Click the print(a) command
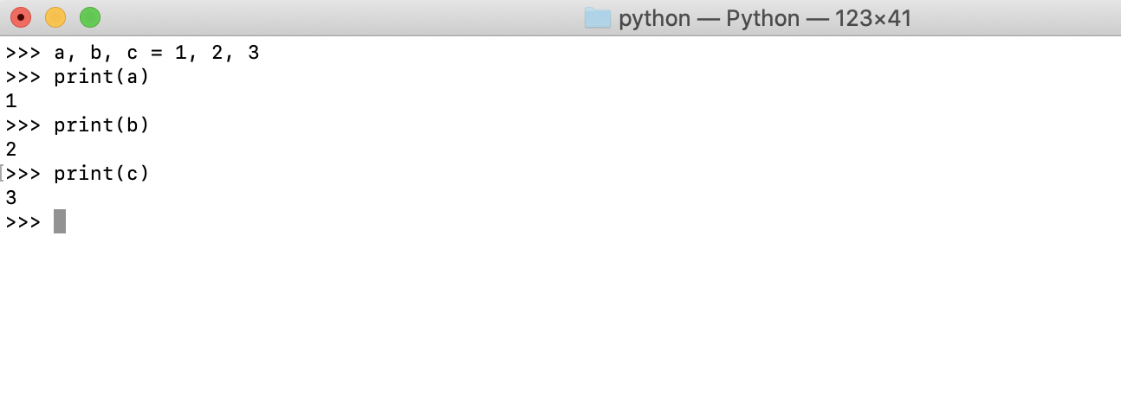Image resolution: width=1121 pixels, height=415 pixels. pos(102,77)
